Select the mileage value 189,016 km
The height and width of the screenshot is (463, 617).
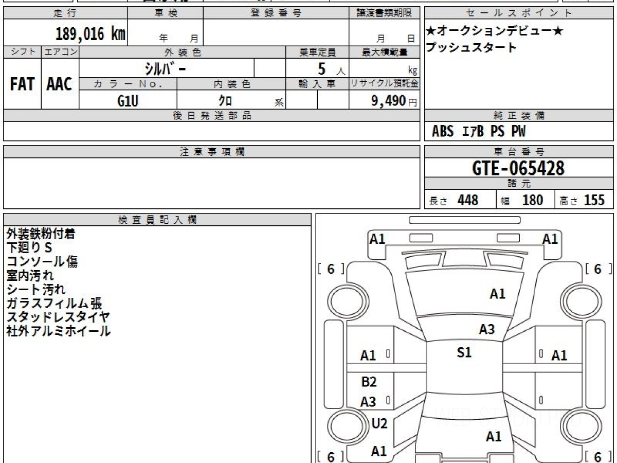click(90, 34)
